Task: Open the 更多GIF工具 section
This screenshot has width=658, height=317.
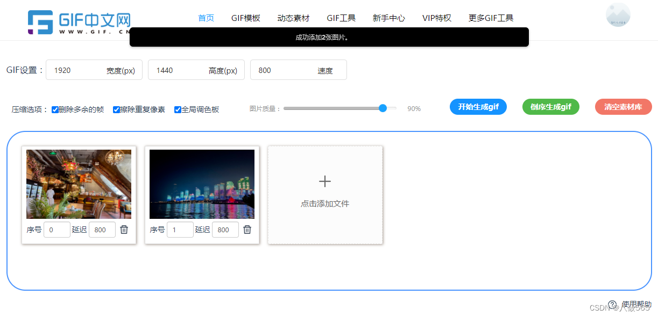Action: (491, 18)
